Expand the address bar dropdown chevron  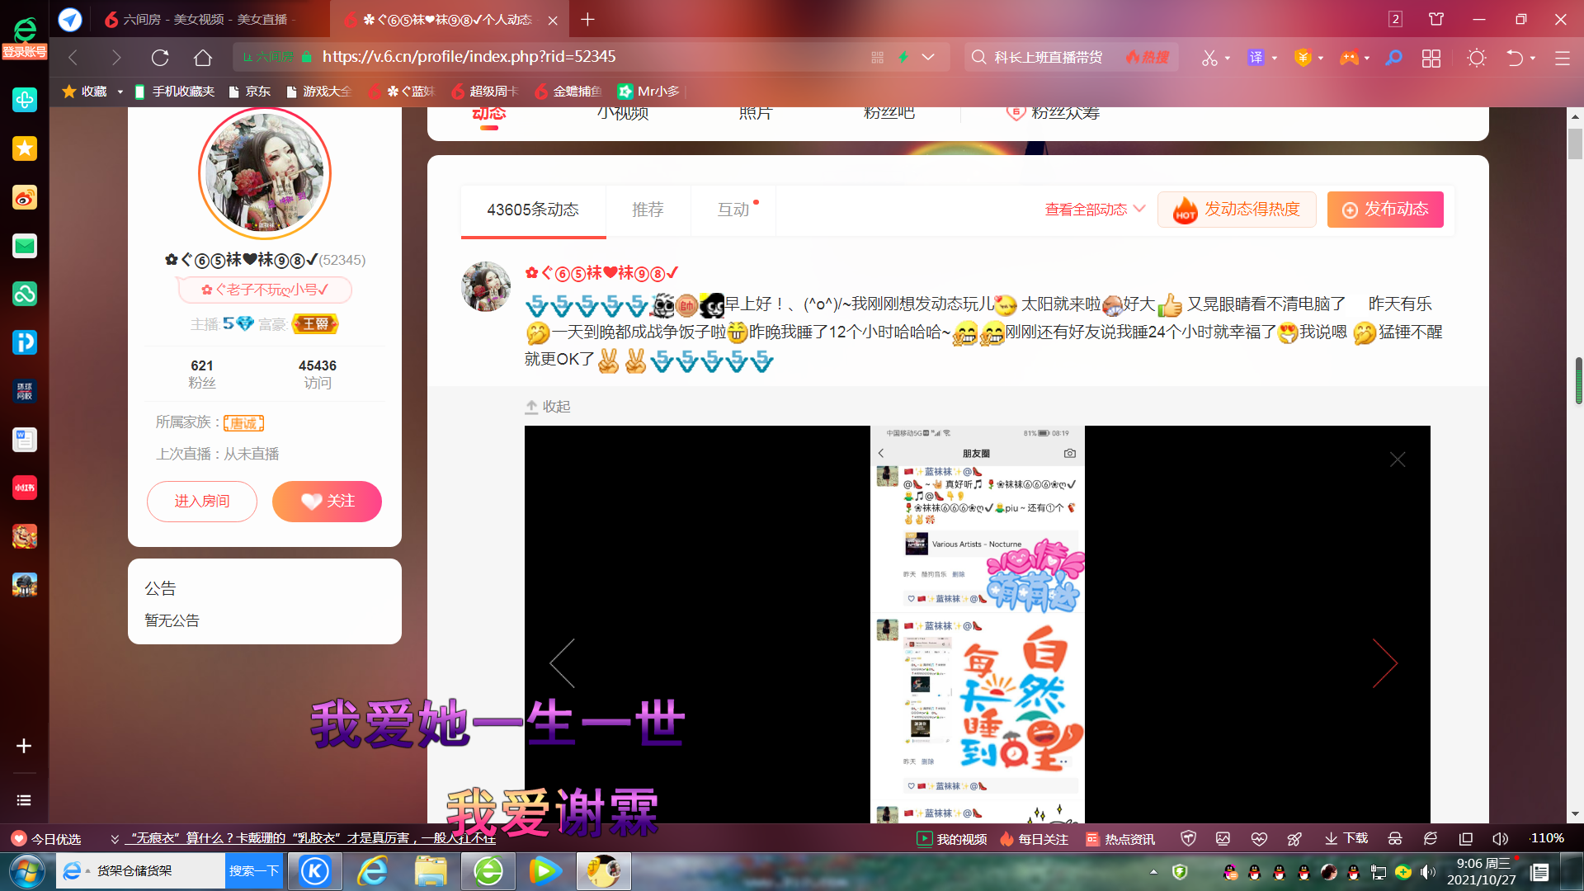tap(928, 57)
